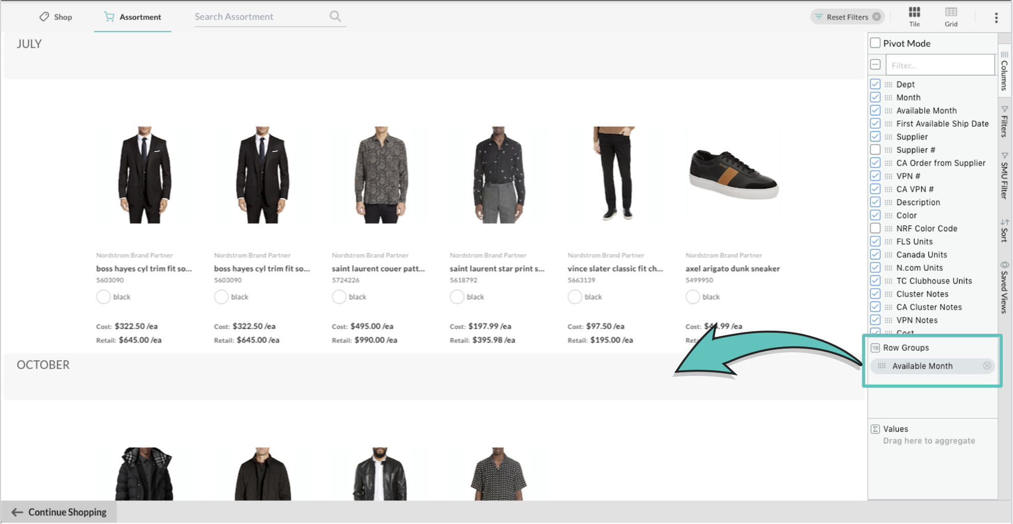Screen dimensions: 1013x524
Task: Enable the Pivot Mode checkbox
Action: point(875,43)
